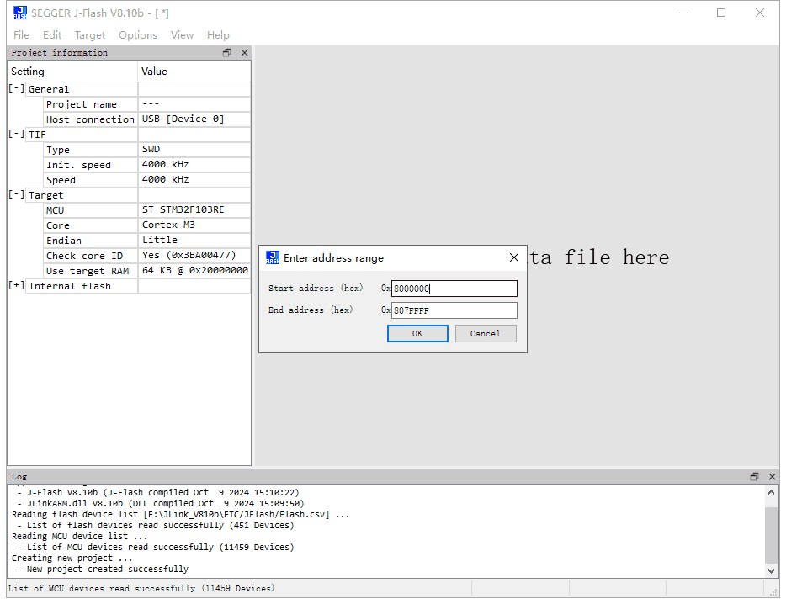Viewport: 786px width, 604px height.
Task: Close the Log panel
Action: [x=772, y=476]
